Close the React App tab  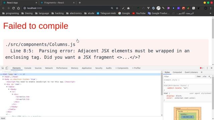pyautogui.click(x=36, y=3)
